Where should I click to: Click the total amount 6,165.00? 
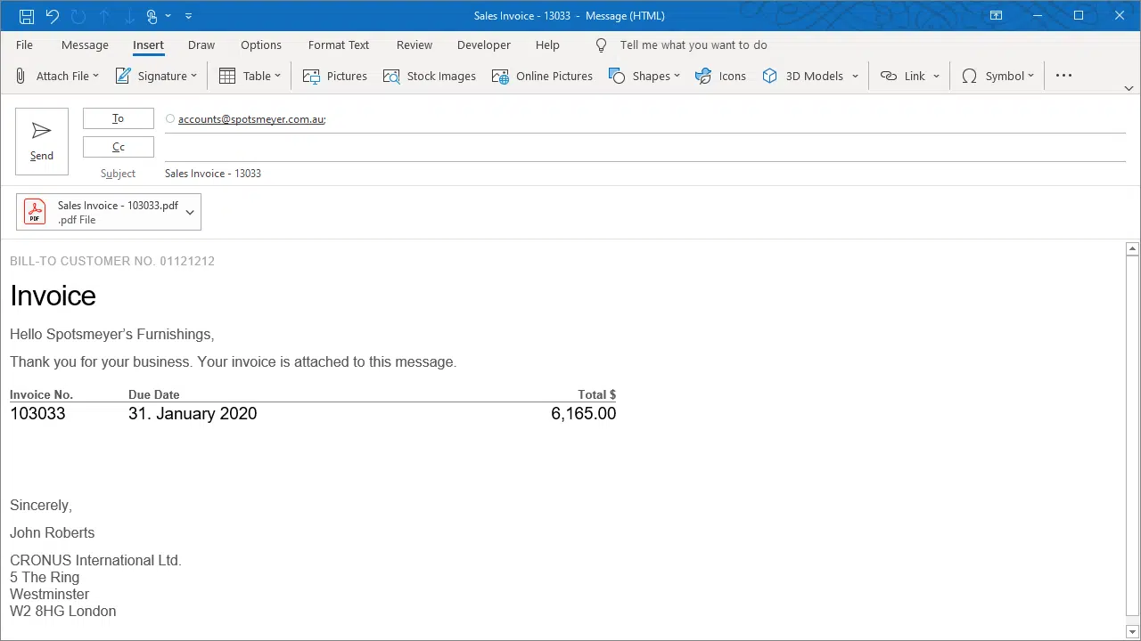pyautogui.click(x=584, y=414)
